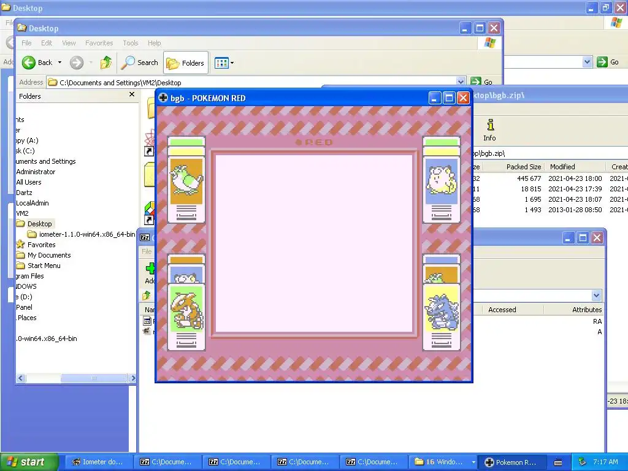Open the 16 Windows taskbar group

point(443,462)
